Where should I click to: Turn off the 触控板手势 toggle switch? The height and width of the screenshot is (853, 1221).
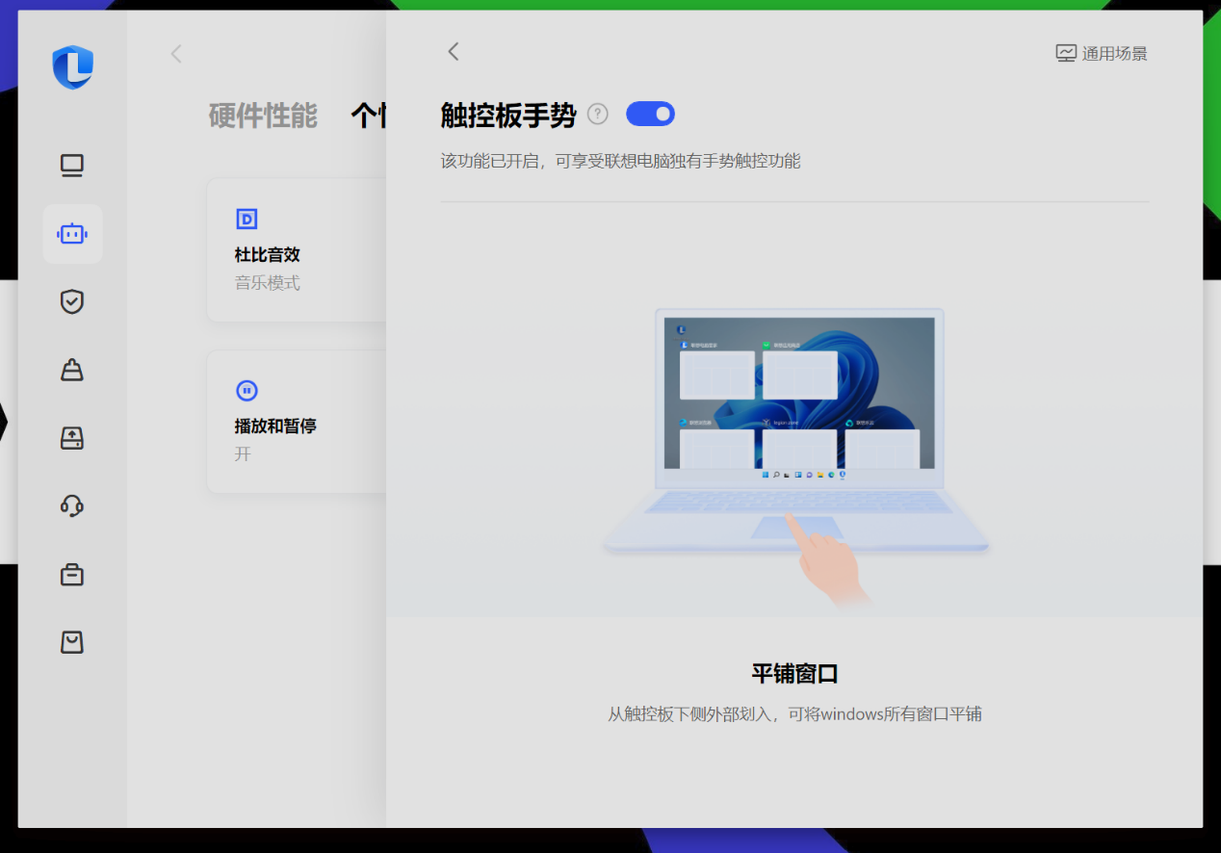tap(650, 115)
